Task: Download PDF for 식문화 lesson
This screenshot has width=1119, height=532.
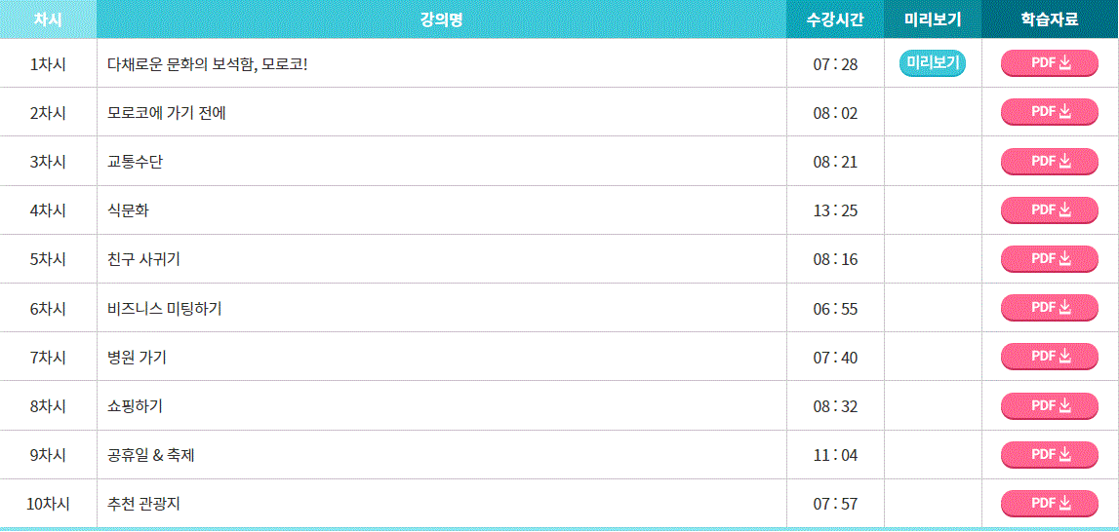Action: coord(1050,209)
